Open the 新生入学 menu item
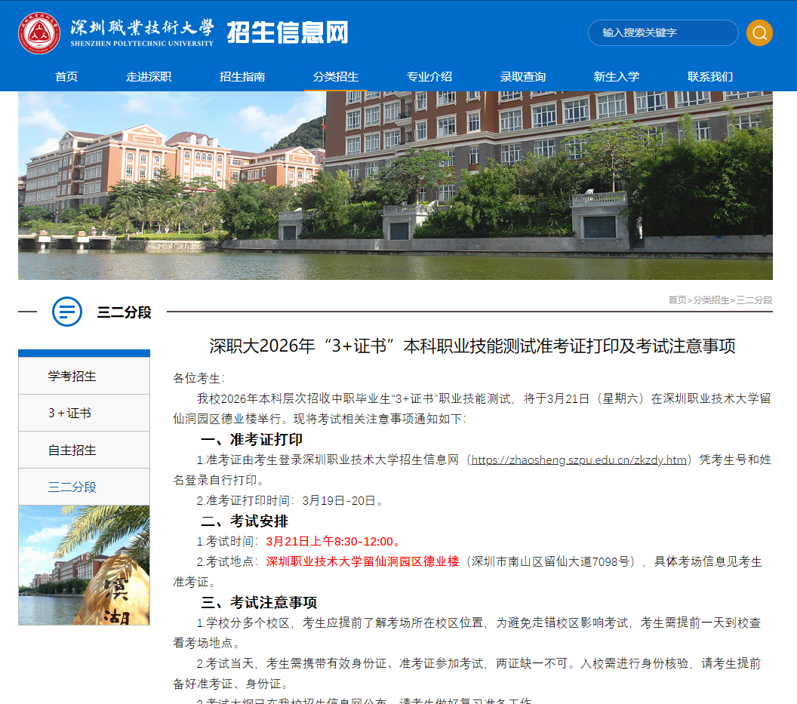 click(x=617, y=76)
